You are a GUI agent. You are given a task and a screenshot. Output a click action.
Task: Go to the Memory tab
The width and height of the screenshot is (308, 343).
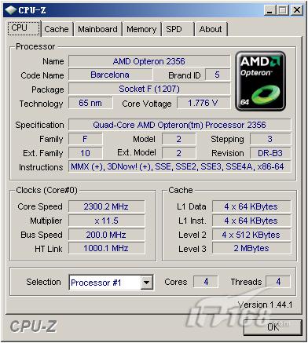coord(141,29)
